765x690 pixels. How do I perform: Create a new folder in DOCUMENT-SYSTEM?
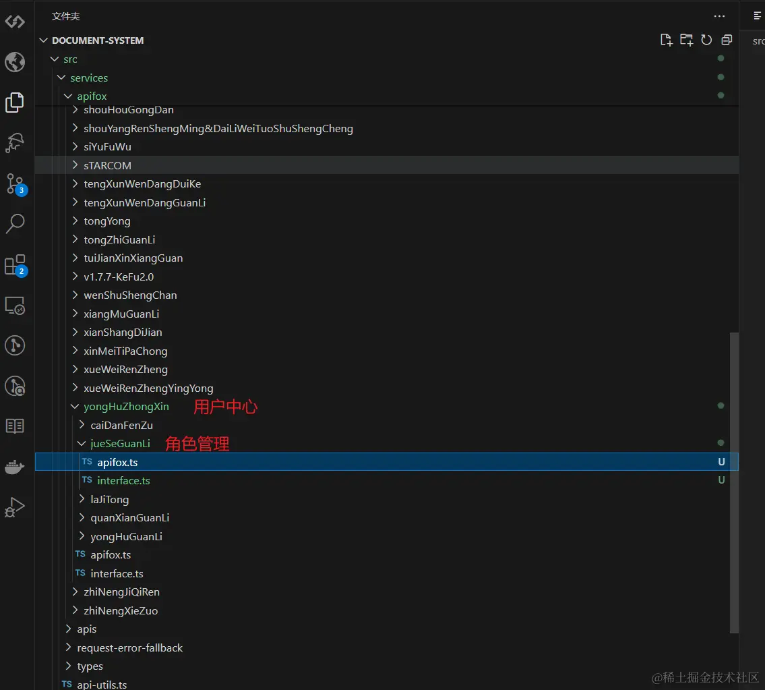point(686,40)
